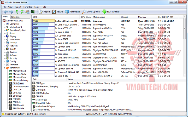
Task: Select Memory Copy benchmark icon
Action: click(x=11, y=77)
